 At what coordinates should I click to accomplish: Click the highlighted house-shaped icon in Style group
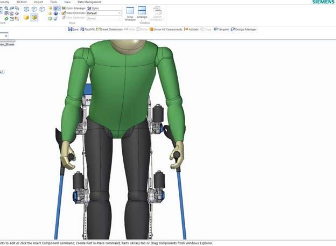(x=55, y=9)
